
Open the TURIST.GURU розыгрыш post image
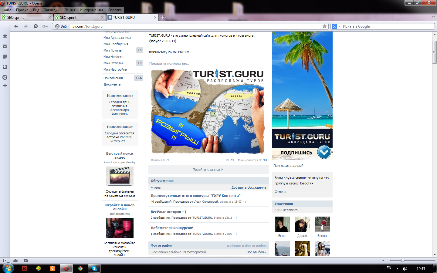click(208, 112)
